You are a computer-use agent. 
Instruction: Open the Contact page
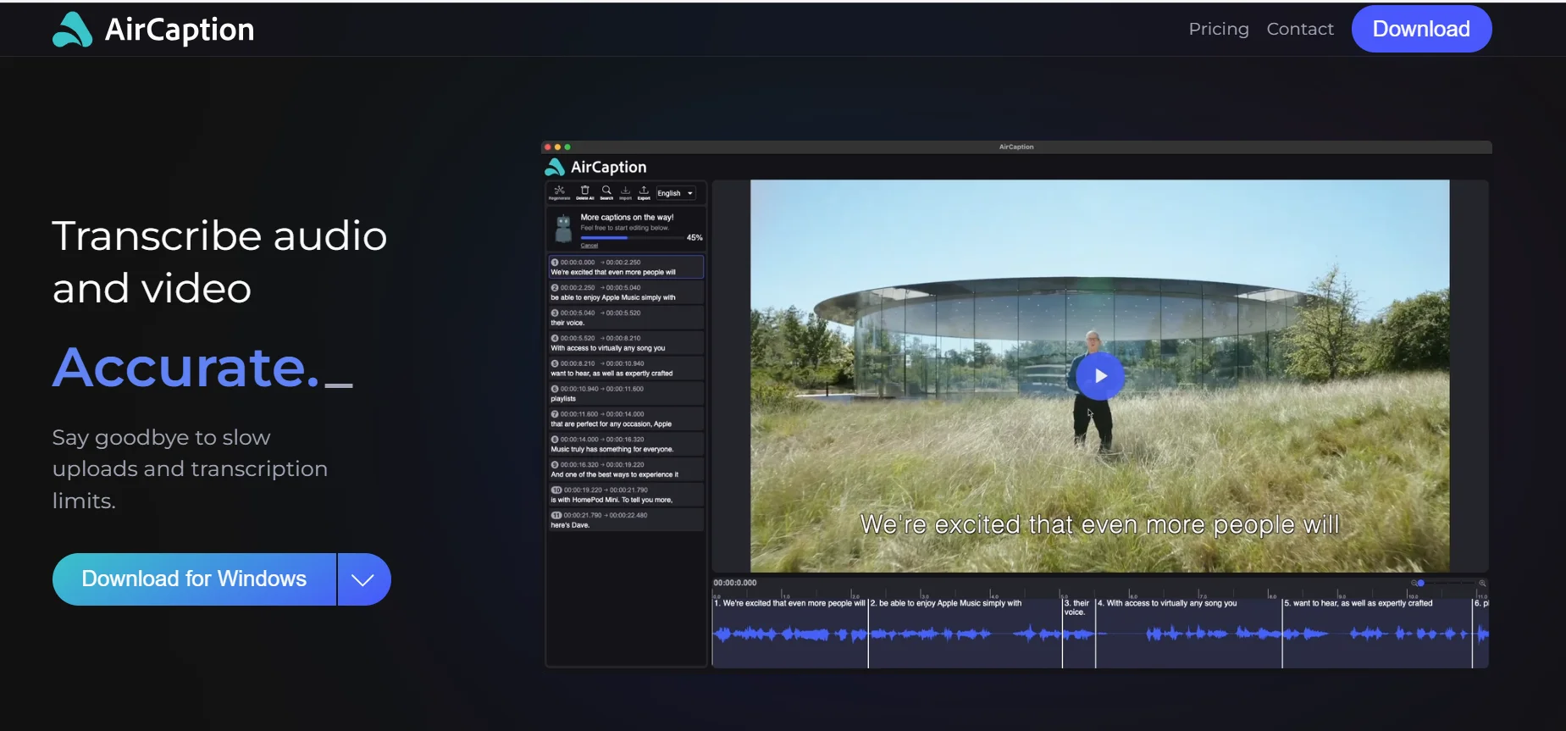tap(1299, 29)
